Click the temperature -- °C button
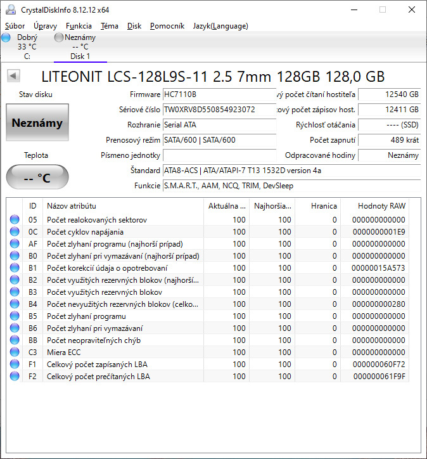The width and height of the screenshot is (427, 459). (37, 177)
